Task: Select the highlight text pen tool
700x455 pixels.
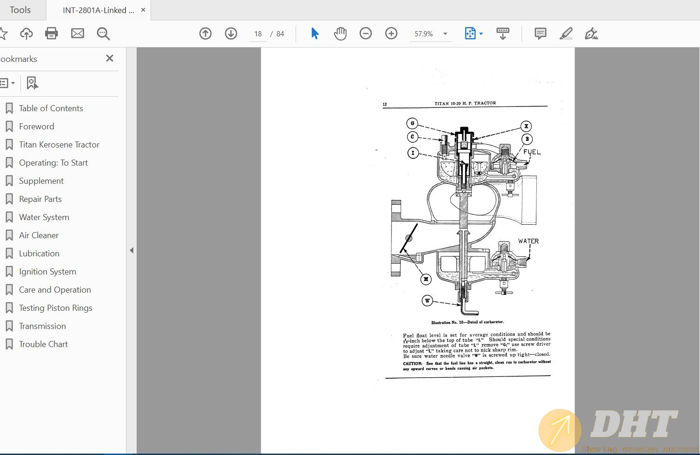Action: coord(566,33)
